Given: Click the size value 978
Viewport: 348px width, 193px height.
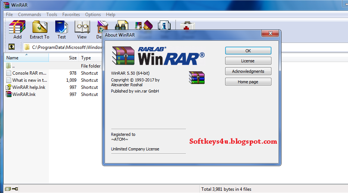Looking at the screenshot, I should pyautogui.click(x=73, y=73).
